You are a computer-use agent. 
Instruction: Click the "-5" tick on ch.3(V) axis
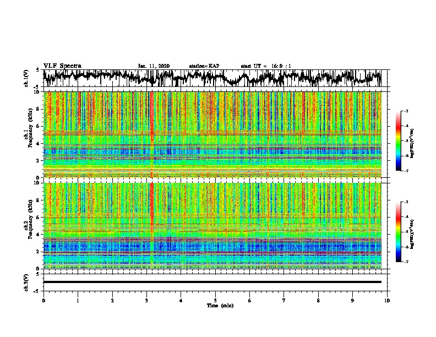(37, 291)
